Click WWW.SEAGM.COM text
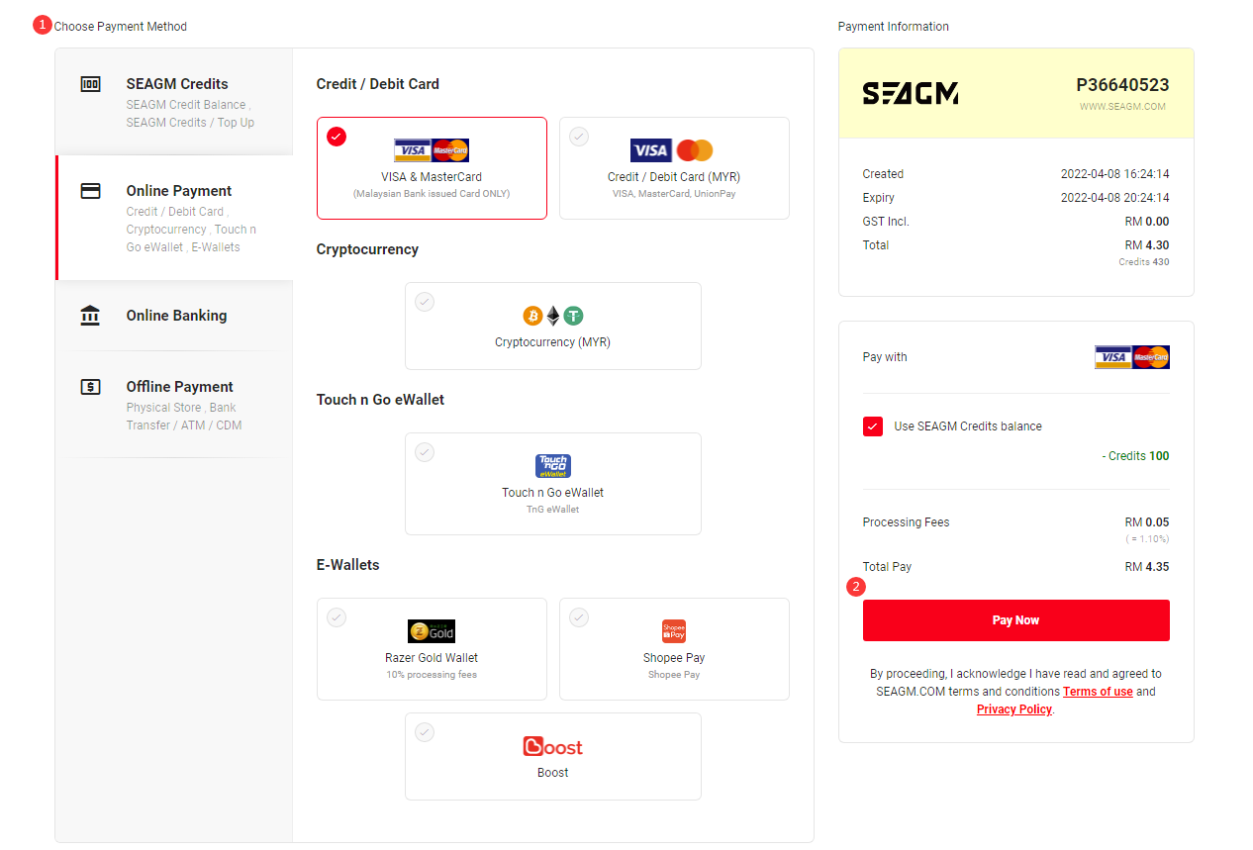Viewport: 1253px width, 850px height. [x=1122, y=107]
